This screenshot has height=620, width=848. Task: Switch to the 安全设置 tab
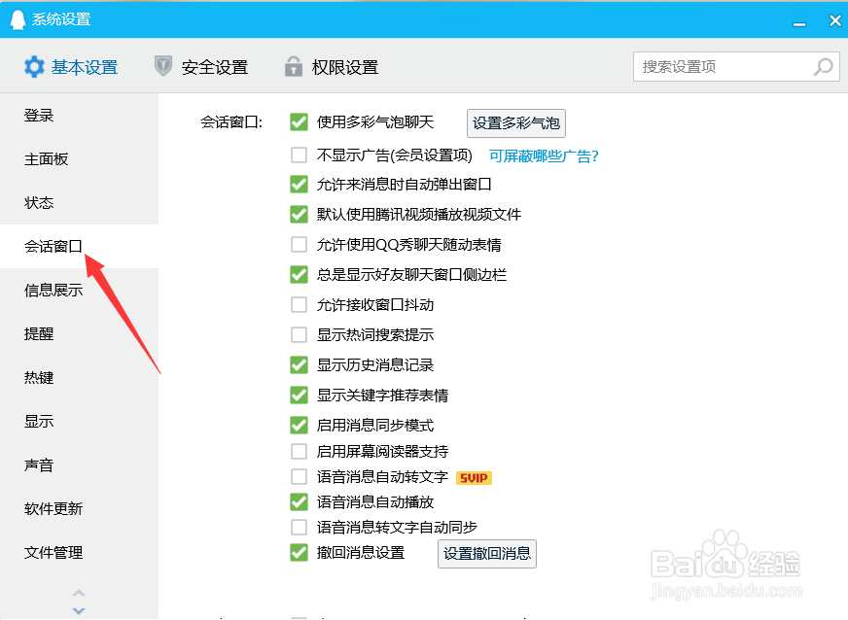tap(201, 67)
